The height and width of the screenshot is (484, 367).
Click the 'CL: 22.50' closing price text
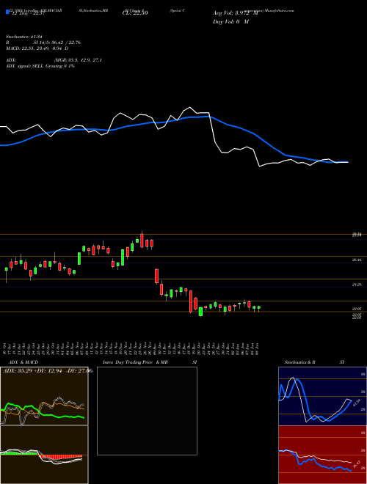(x=135, y=13)
